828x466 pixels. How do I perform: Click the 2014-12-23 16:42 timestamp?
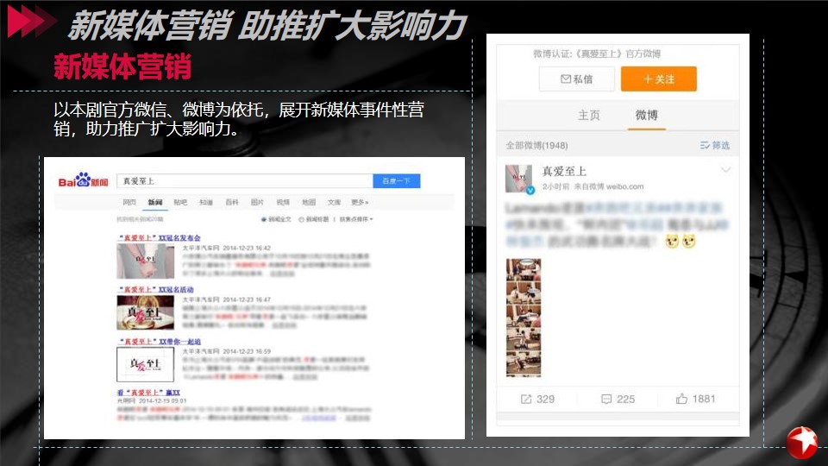(247, 248)
